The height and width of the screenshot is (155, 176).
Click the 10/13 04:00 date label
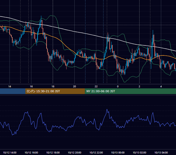point(161,152)
